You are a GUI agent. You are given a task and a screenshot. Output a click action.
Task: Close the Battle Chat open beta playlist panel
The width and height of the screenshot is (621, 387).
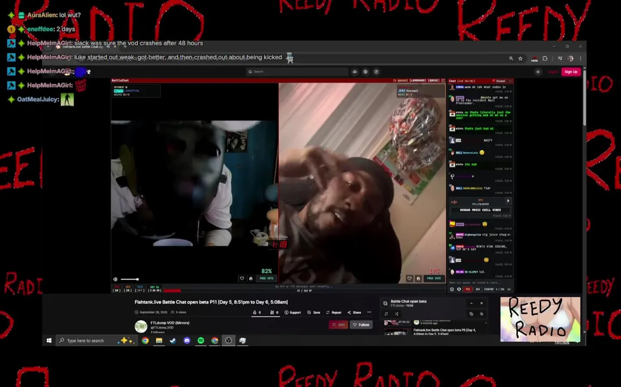pyautogui.click(x=482, y=303)
